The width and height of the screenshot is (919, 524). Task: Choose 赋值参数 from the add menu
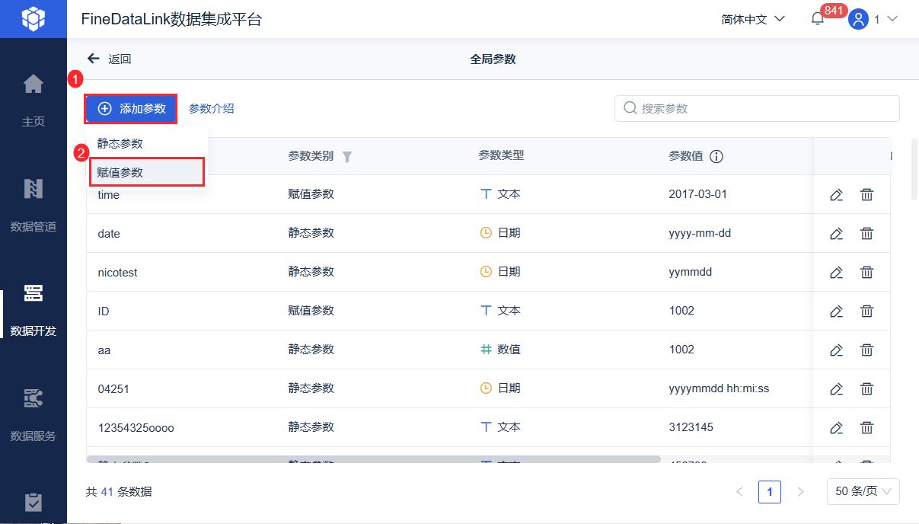pyautogui.click(x=120, y=172)
